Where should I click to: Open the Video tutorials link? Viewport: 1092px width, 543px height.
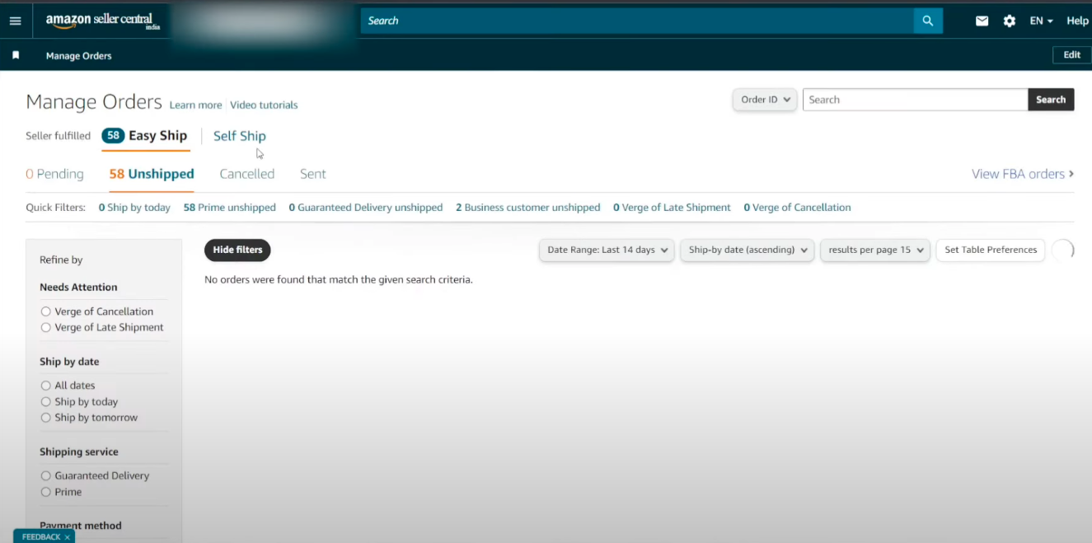tap(264, 105)
